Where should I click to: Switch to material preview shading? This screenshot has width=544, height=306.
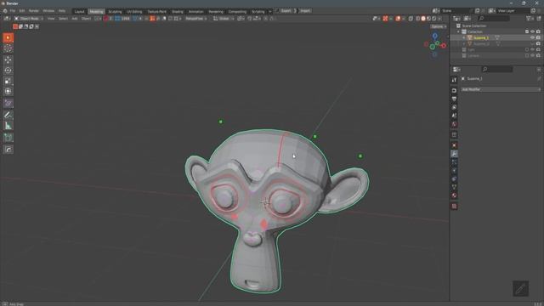428,19
